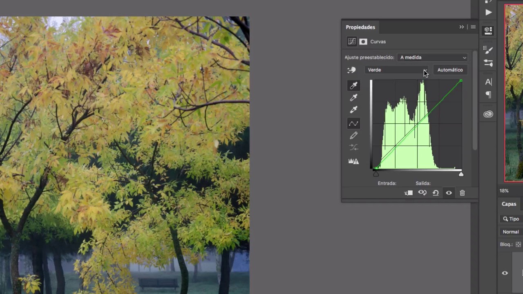Open the Character panel dock icon

coord(488,82)
